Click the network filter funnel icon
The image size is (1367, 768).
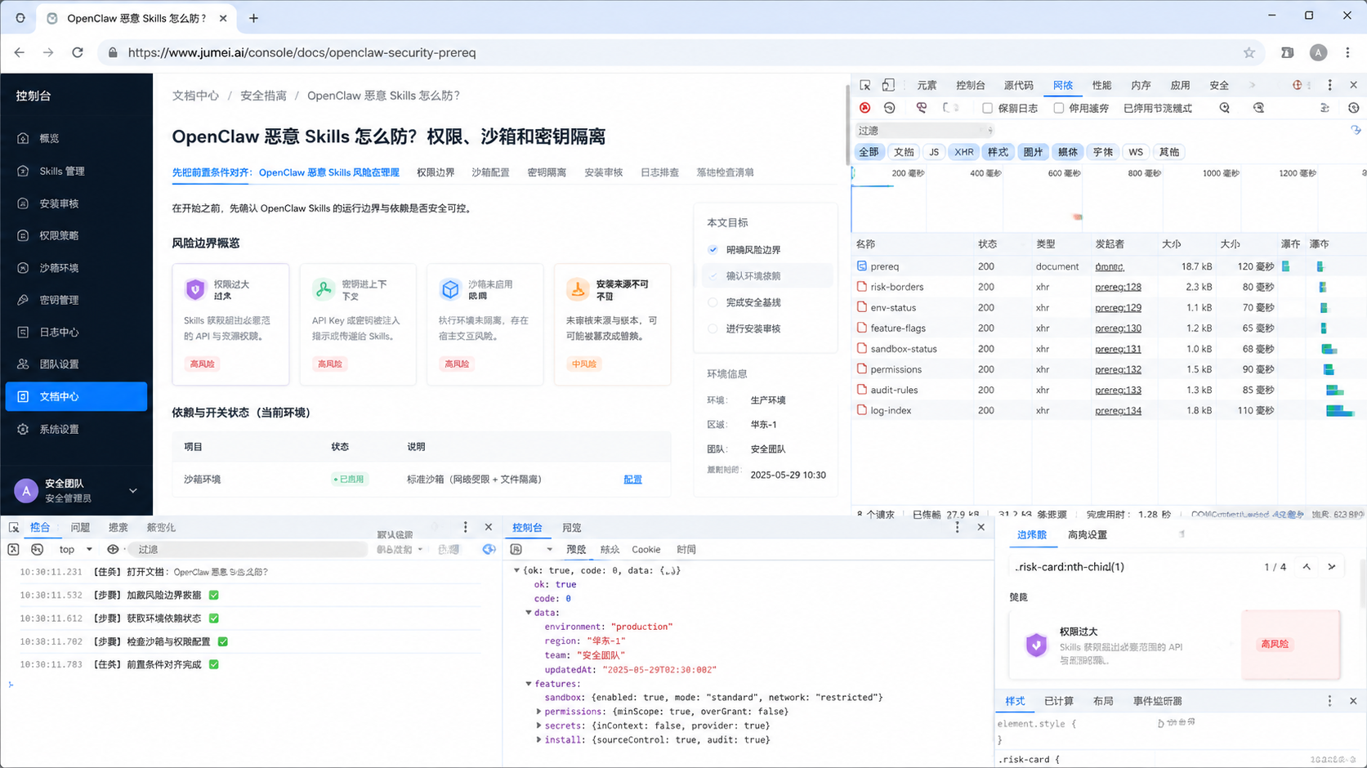[922, 108]
